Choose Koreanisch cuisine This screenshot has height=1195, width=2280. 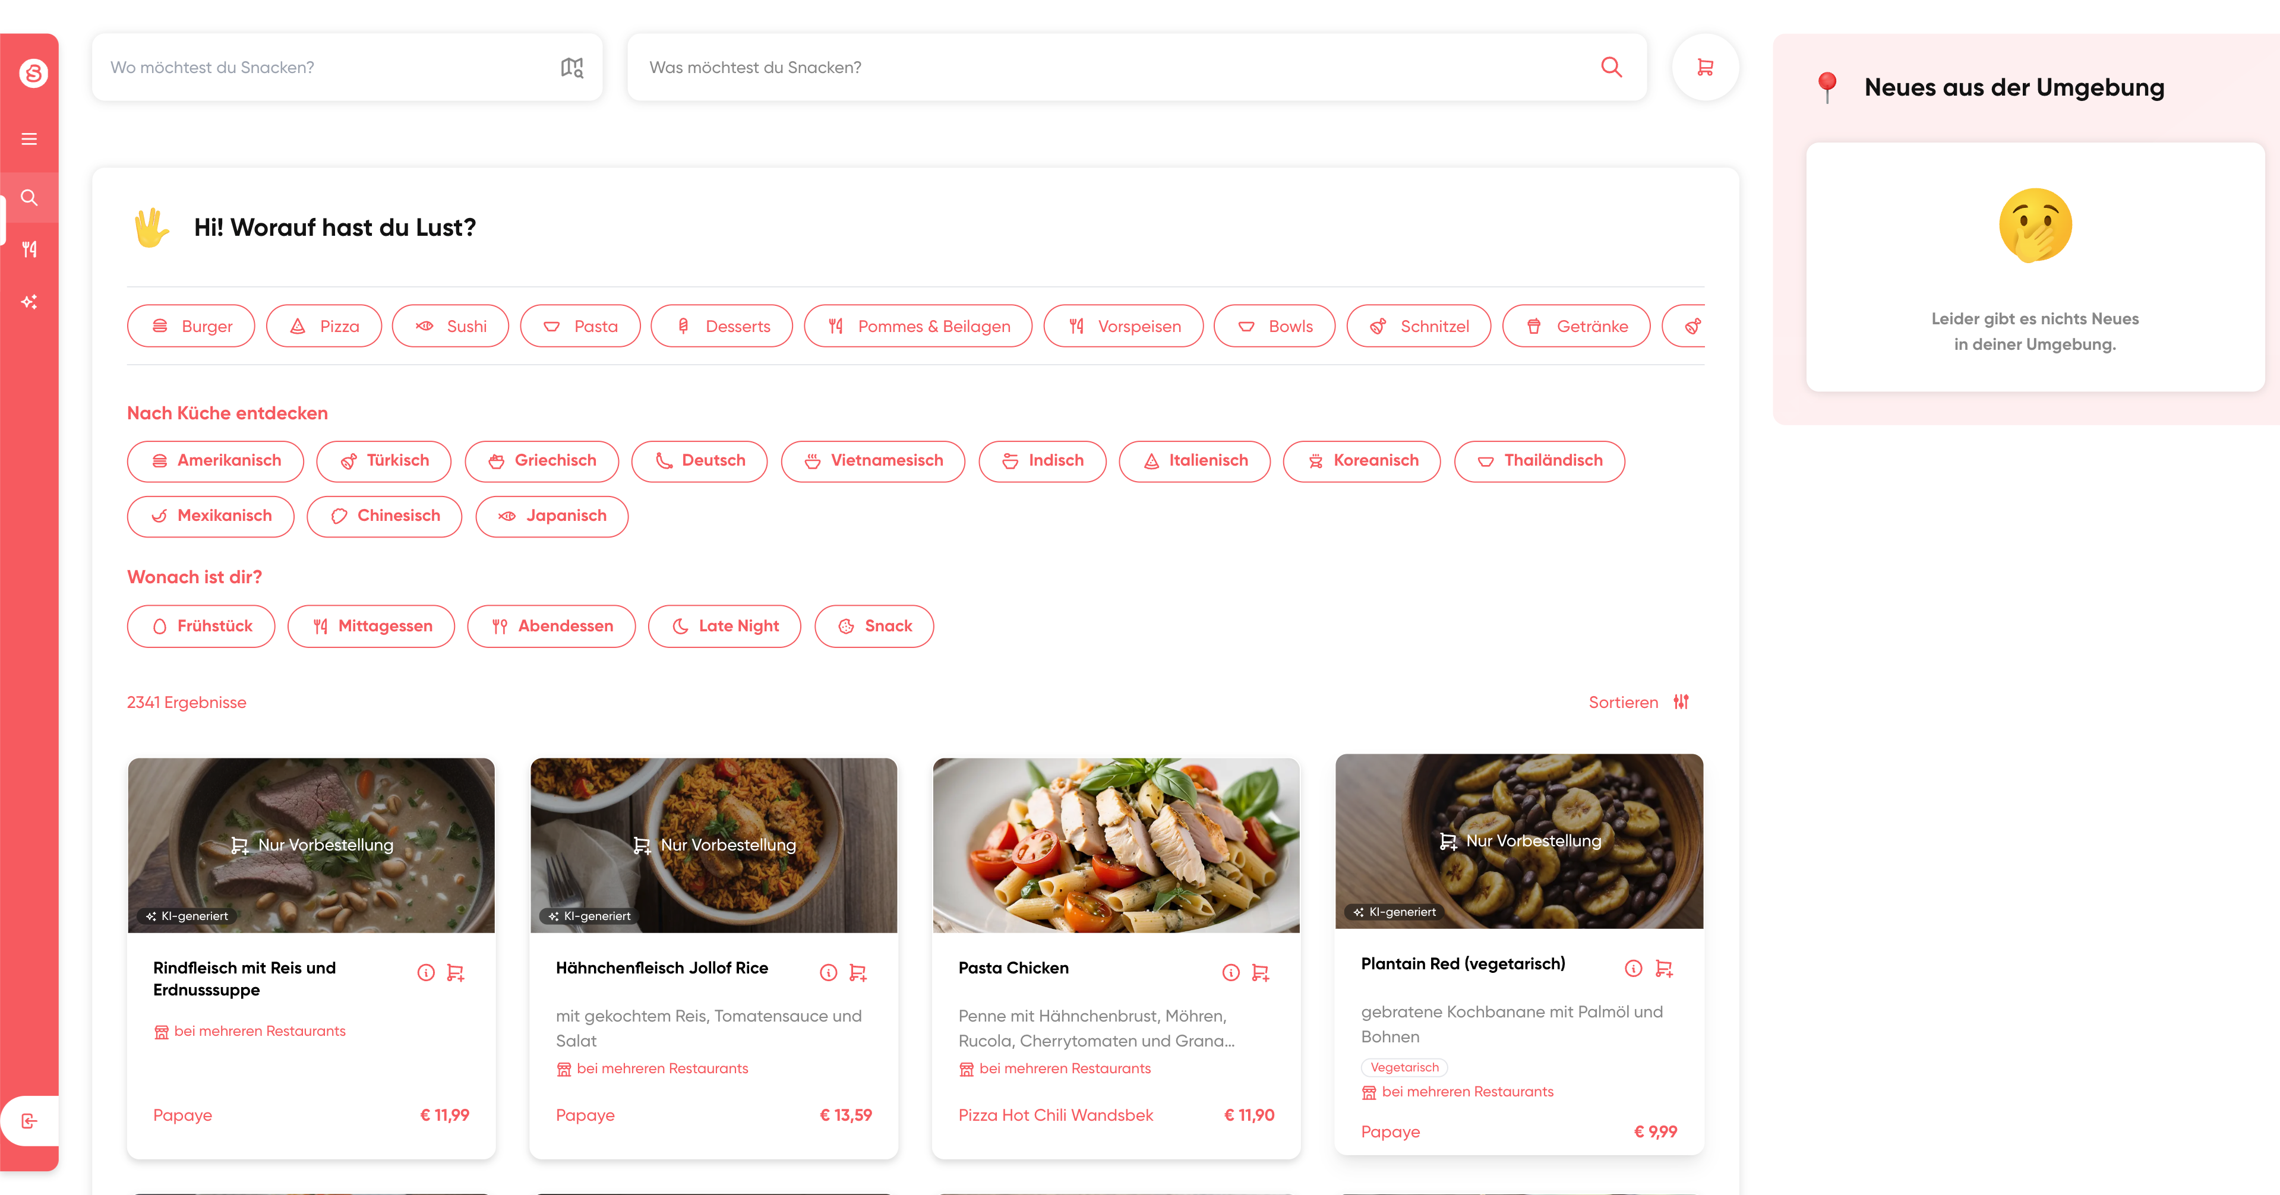[x=1362, y=461]
